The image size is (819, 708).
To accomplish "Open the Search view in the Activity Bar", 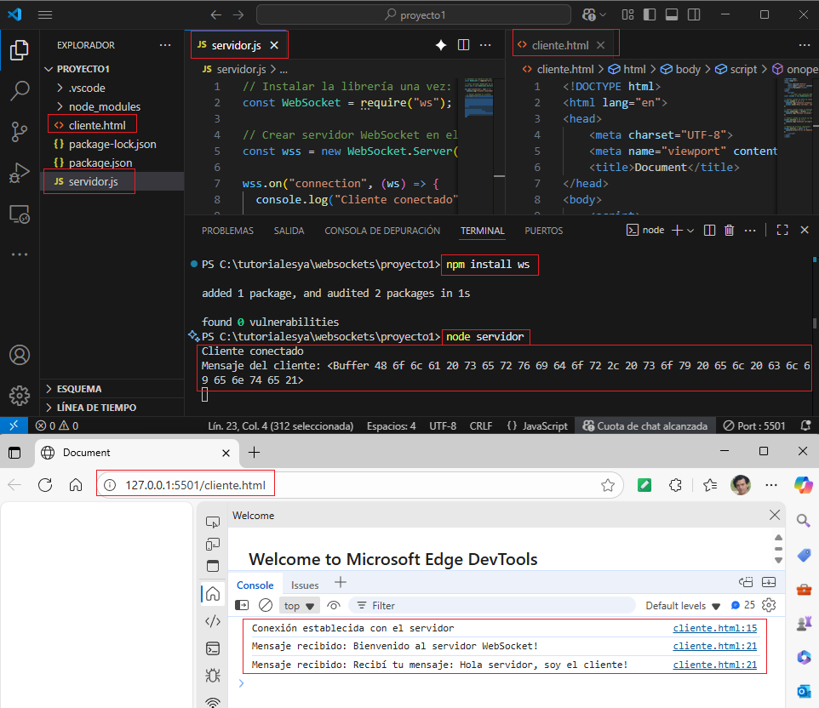I will [x=19, y=91].
